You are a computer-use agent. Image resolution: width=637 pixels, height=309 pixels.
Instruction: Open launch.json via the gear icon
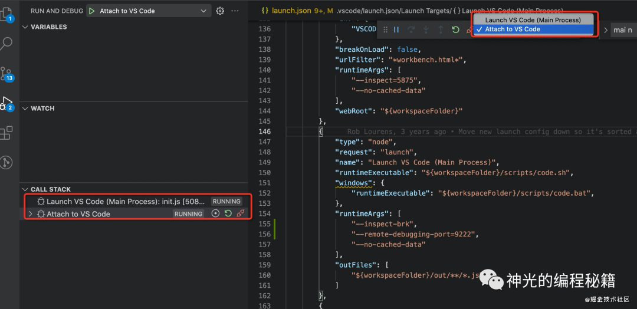[x=220, y=11]
